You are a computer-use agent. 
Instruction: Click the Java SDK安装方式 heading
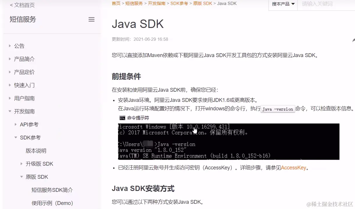[x=143, y=189]
